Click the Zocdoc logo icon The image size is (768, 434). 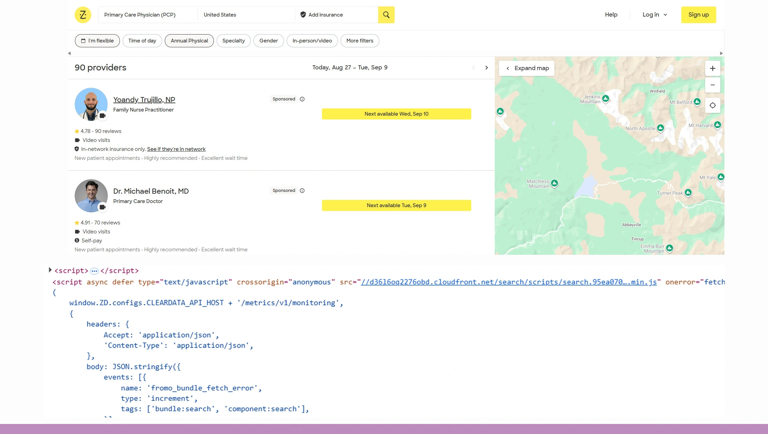[x=83, y=15]
